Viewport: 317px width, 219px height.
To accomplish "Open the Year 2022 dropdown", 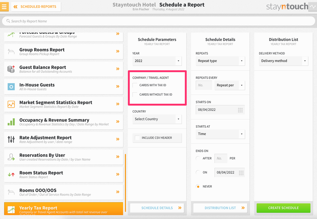I will (157, 61).
